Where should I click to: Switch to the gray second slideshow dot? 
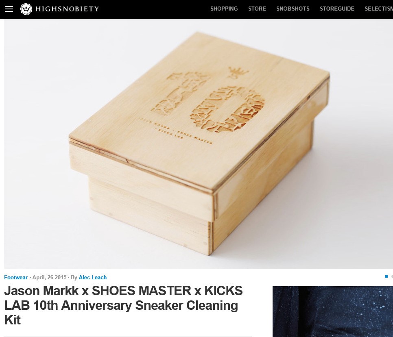tap(392, 276)
